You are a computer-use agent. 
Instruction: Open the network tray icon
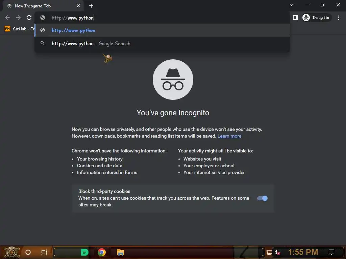click(x=269, y=252)
